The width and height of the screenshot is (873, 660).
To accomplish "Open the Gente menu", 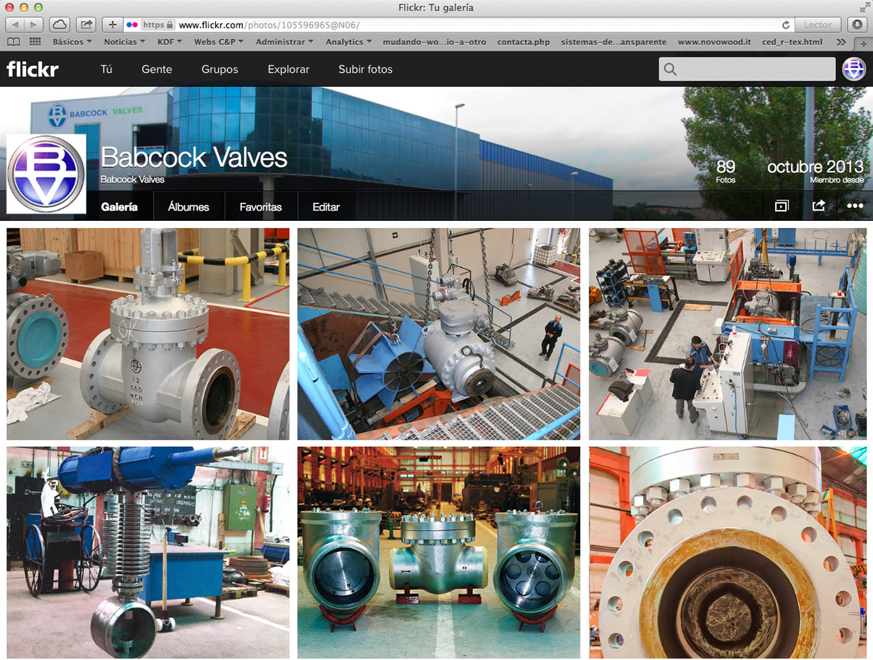I will (157, 69).
